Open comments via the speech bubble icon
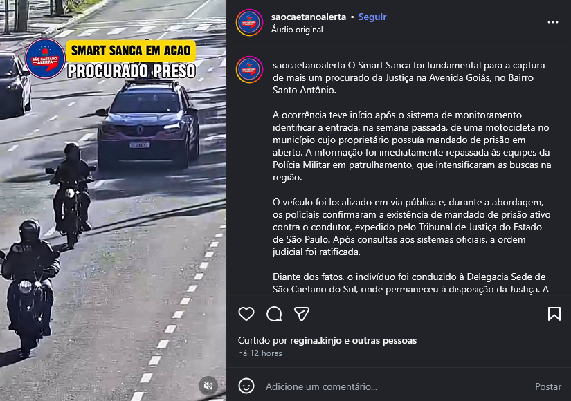This screenshot has width=571, height=401. tap(274, 314)
